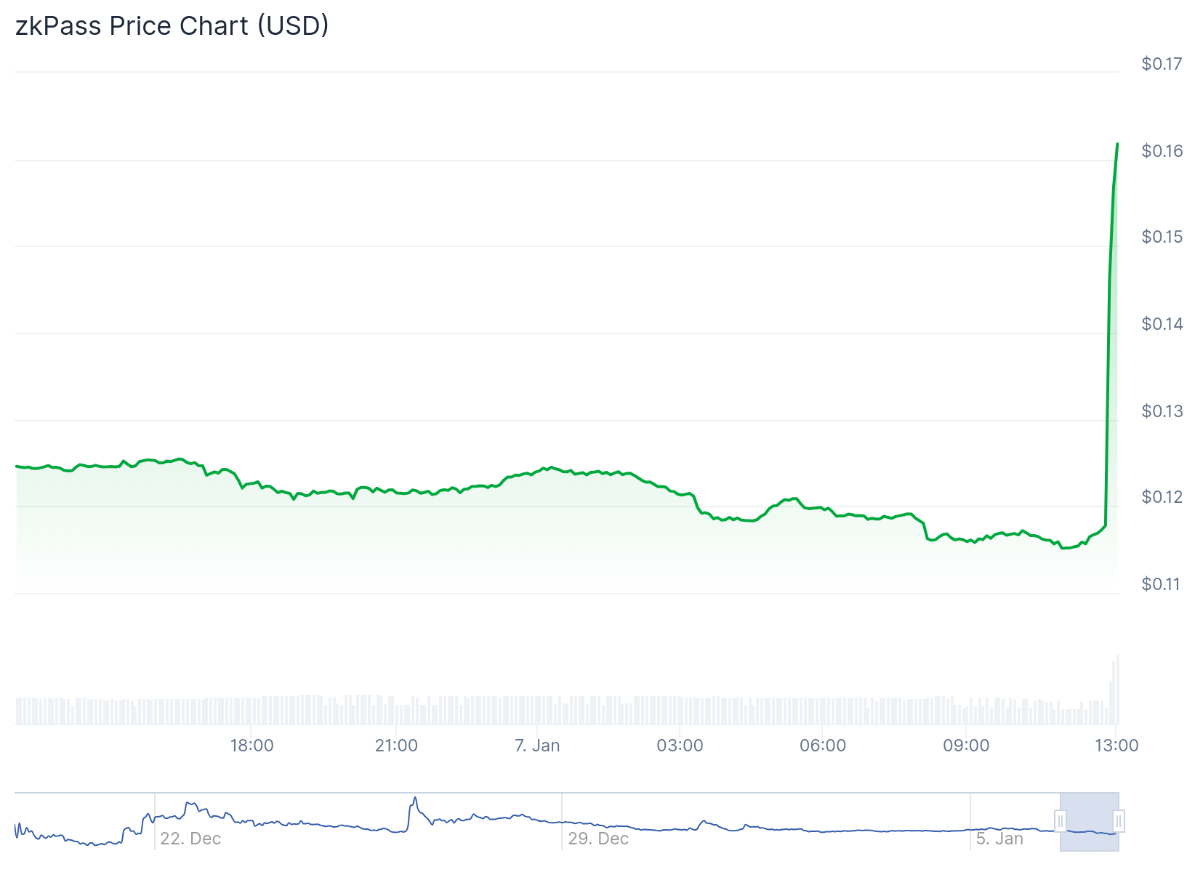This screenshot has width=1195, height=872.
Task: Click the $0.17 price axis label
Action: click(x=1162, y=64)
